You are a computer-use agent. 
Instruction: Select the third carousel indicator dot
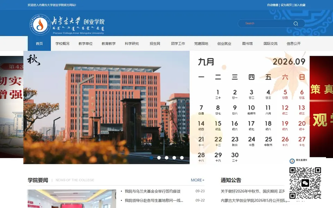(x=166, y=158)
